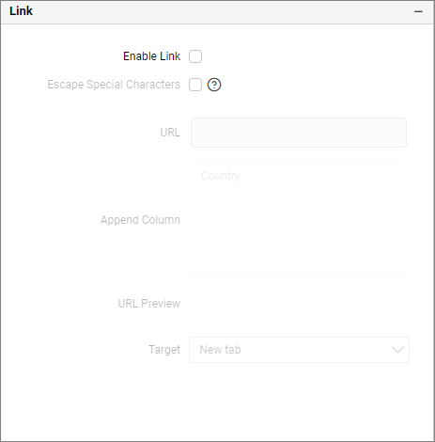Focus the URL text field
The height and width of the screenshot is (442, 435).
pyautogui.click(x=299, y=133)
